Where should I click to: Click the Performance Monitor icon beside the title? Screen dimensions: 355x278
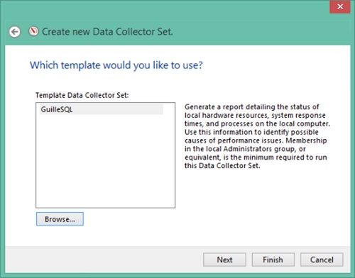pyautogui.click(x=33, y=31)
